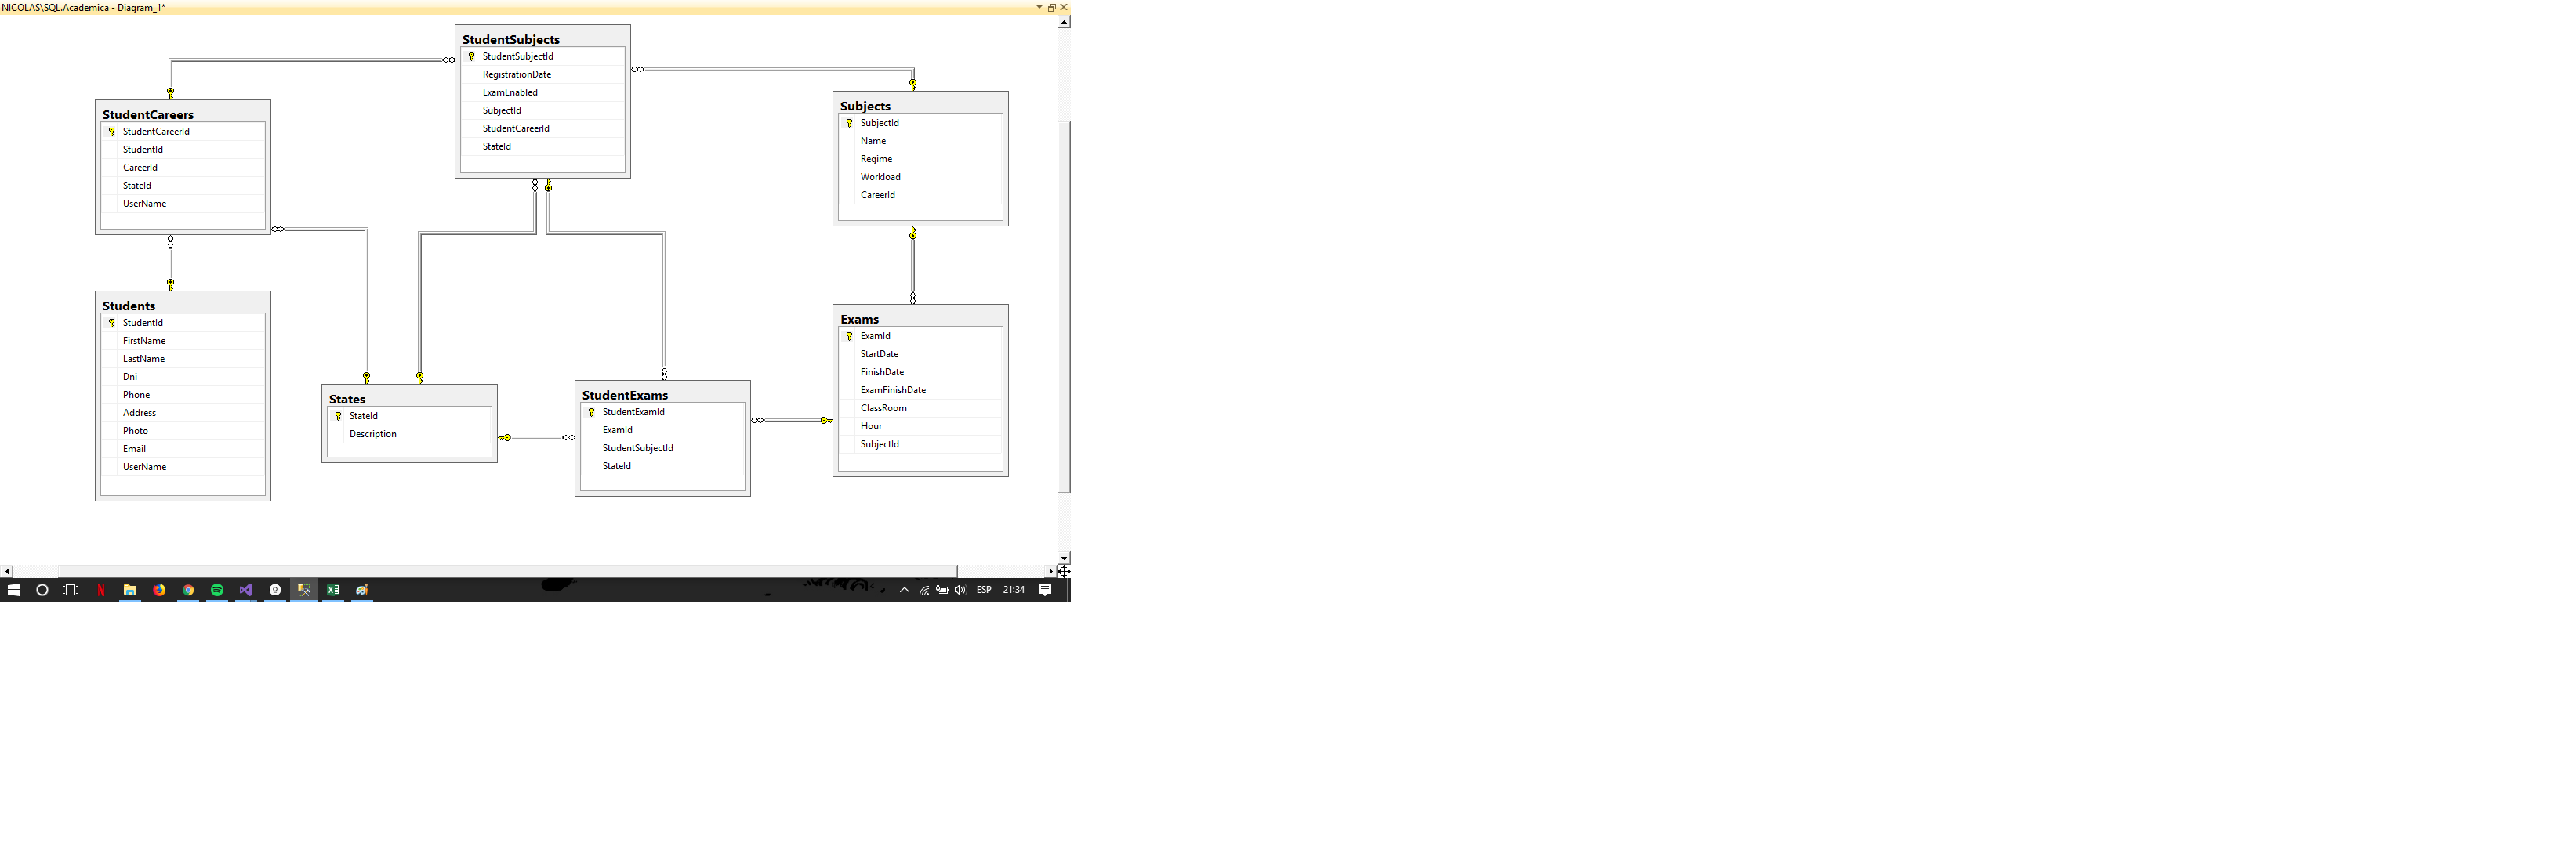Click the StudentExamId primary key icon
This screenshot has width=2576, height=846.
592,413
